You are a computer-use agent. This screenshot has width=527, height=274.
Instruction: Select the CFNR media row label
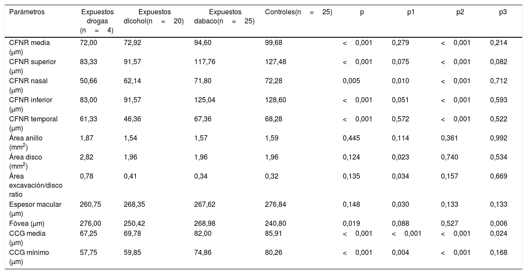(x=30, y=47)
